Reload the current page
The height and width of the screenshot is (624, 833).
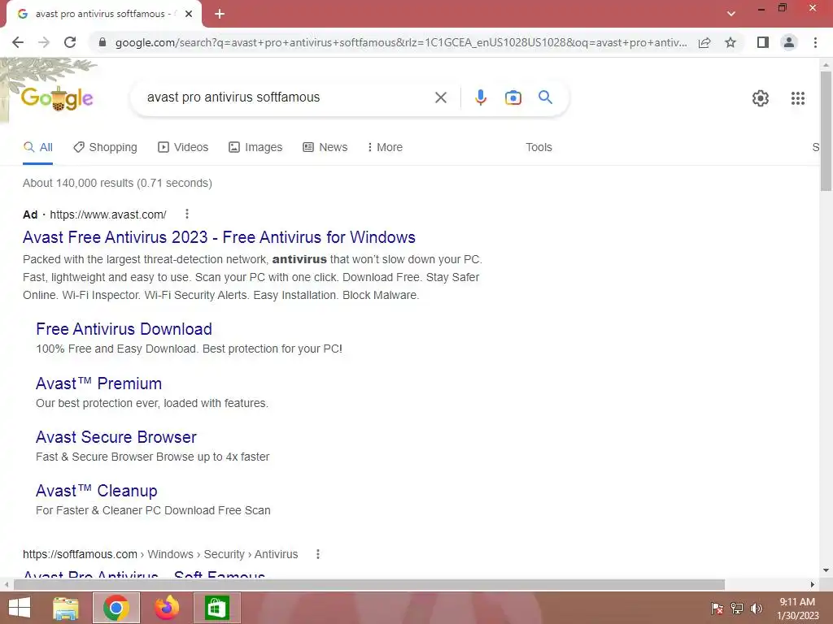70,42
